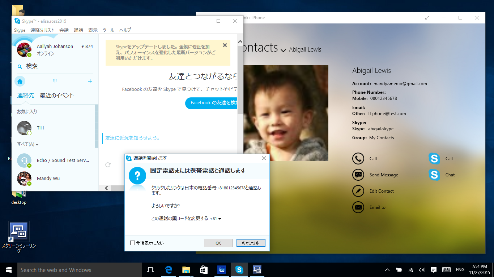This screenshot has height=277, width=494.
Task: Enable the 今後表示しない checkbox
Action: point(132,243)
